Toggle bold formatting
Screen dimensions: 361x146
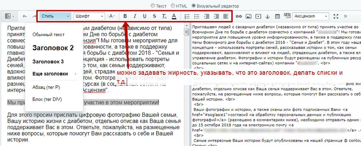click(x=125, y=16)
